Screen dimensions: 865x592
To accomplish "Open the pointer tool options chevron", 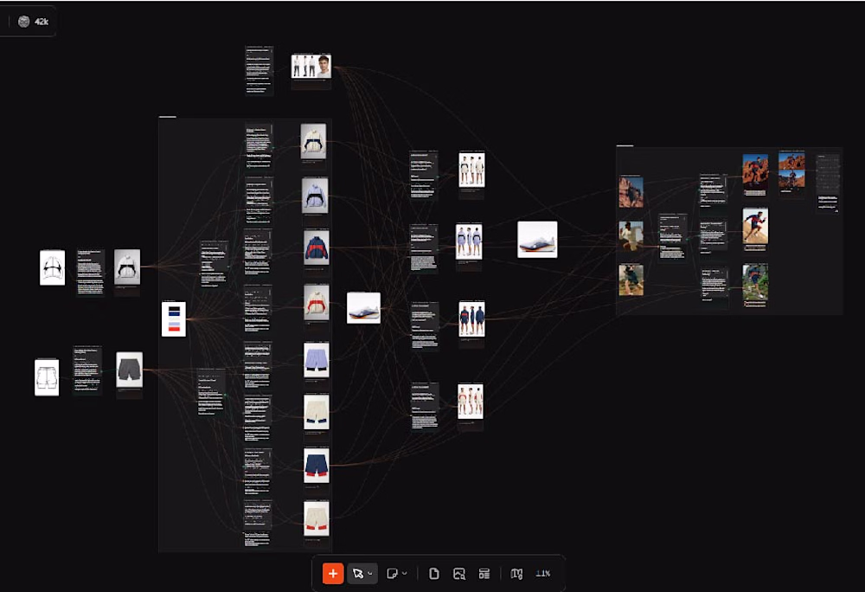I will 370,574.
